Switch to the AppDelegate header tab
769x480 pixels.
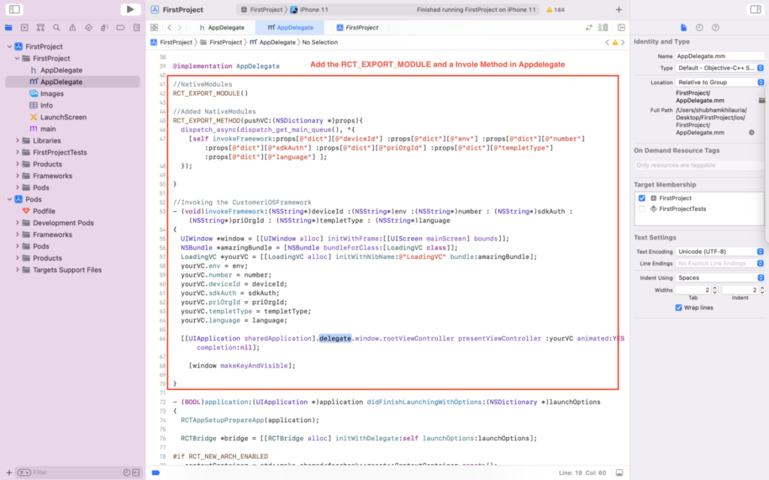222,28
